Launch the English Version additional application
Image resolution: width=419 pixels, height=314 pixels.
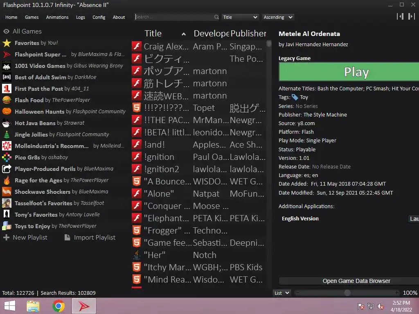pos(414,219)
